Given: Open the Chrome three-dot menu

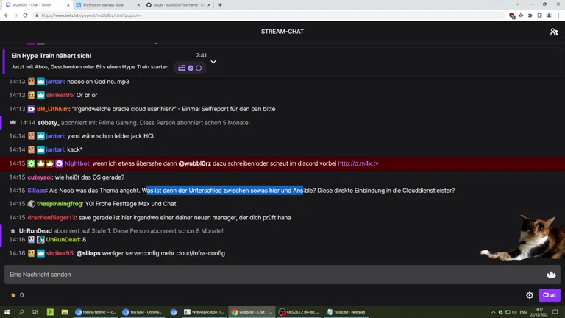Looking at the screenshot, I should 558,15.
